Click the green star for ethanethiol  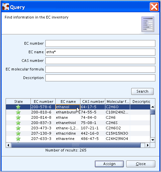[18, 123]
